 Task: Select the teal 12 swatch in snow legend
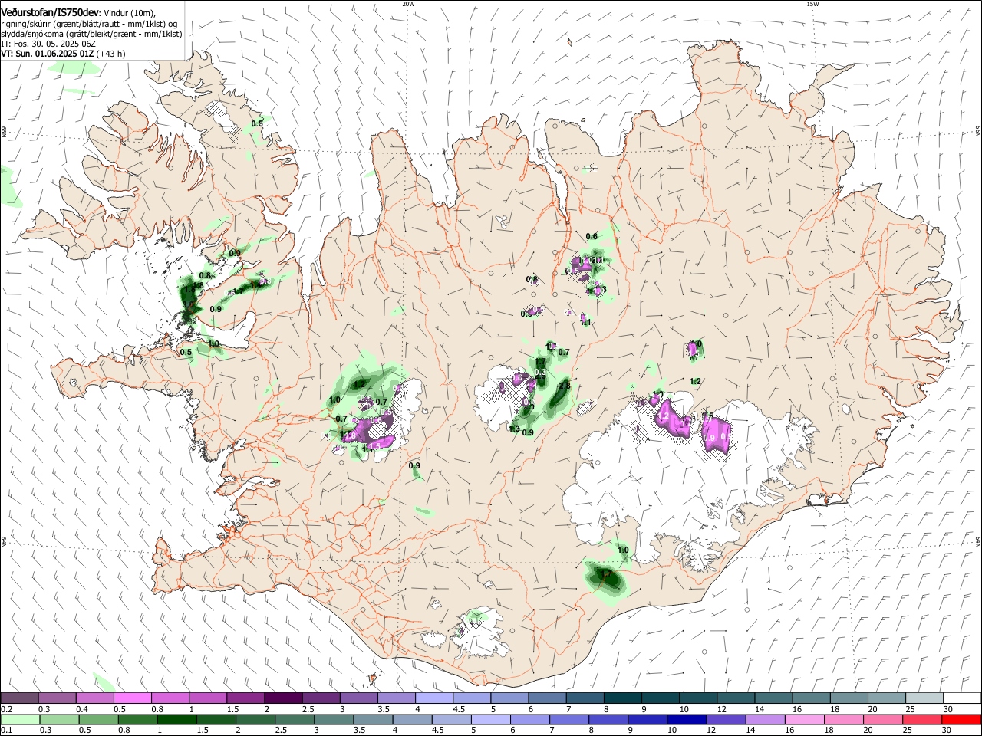[x=736, y=698]
